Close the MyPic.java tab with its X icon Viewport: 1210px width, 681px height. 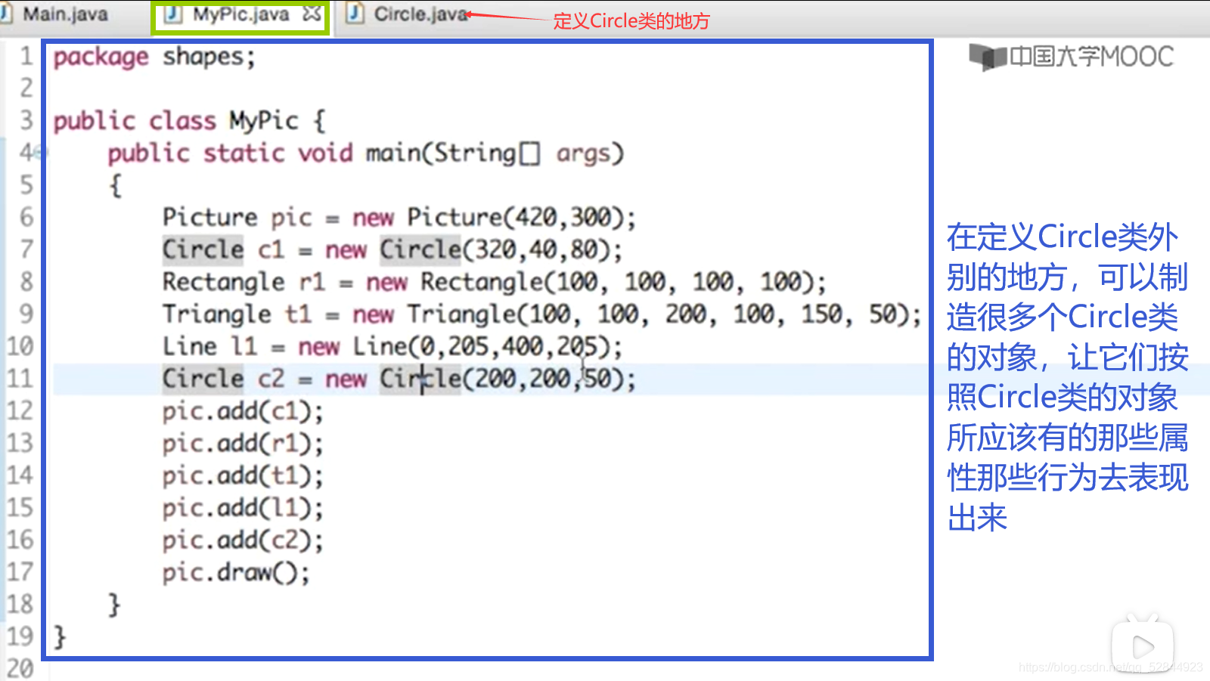312,14
